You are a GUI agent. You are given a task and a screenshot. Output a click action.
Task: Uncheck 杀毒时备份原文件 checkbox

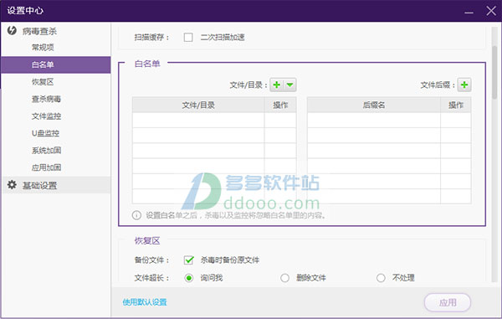[189, 260]
